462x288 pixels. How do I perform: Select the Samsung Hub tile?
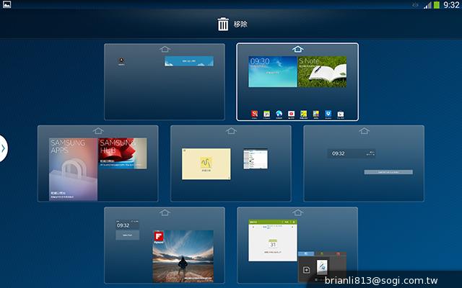[123, 153]
